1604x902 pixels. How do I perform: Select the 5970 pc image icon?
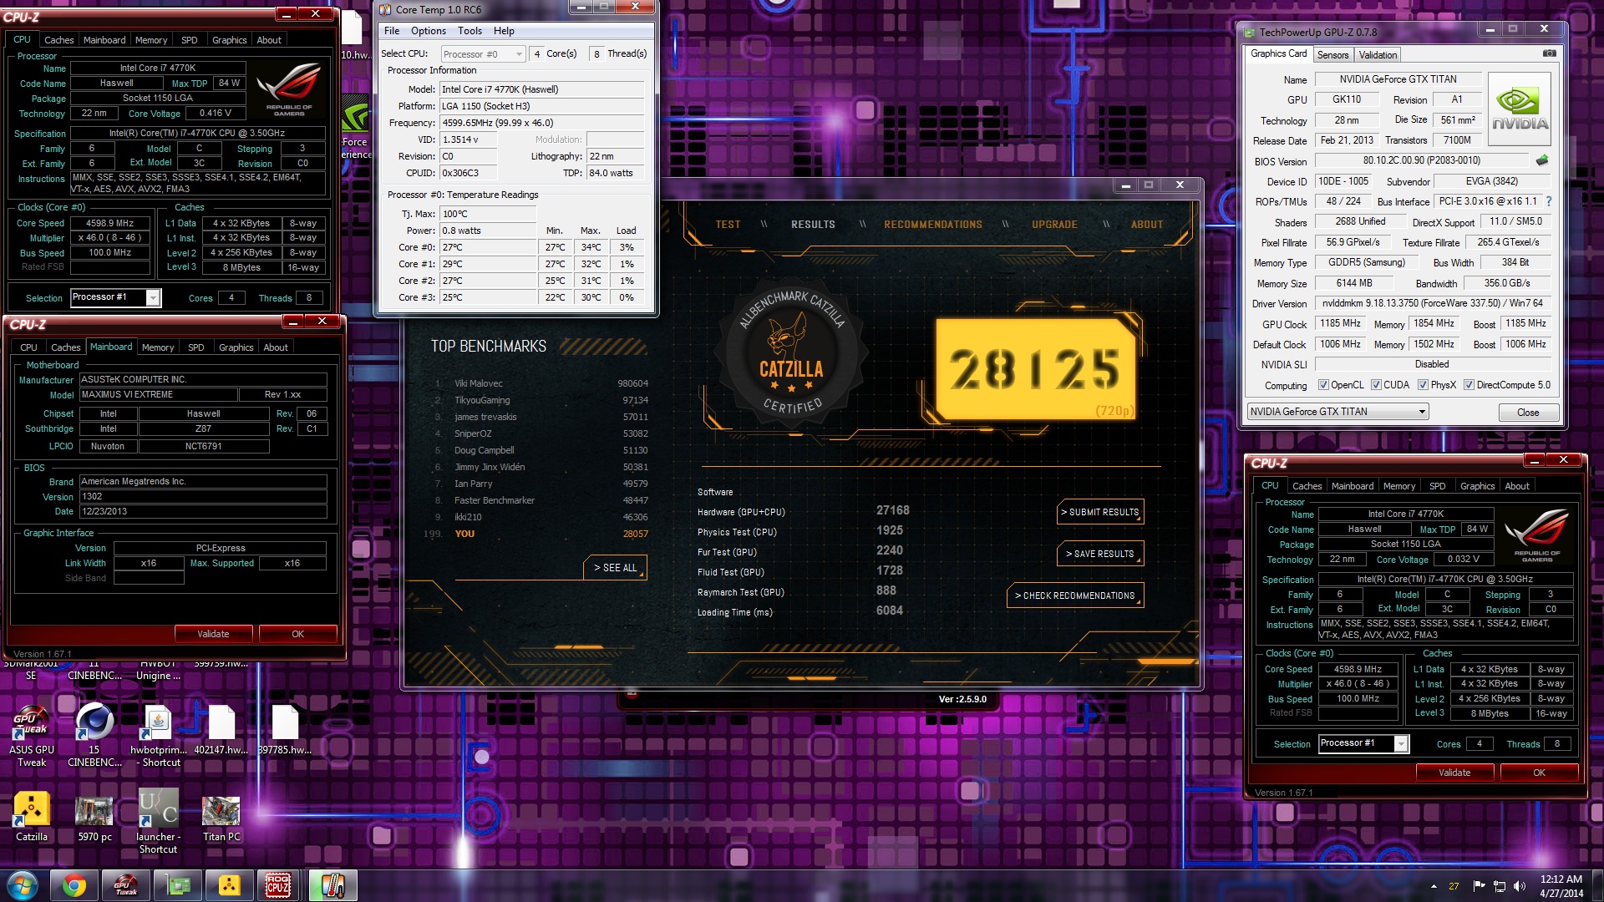coord(94,817)
